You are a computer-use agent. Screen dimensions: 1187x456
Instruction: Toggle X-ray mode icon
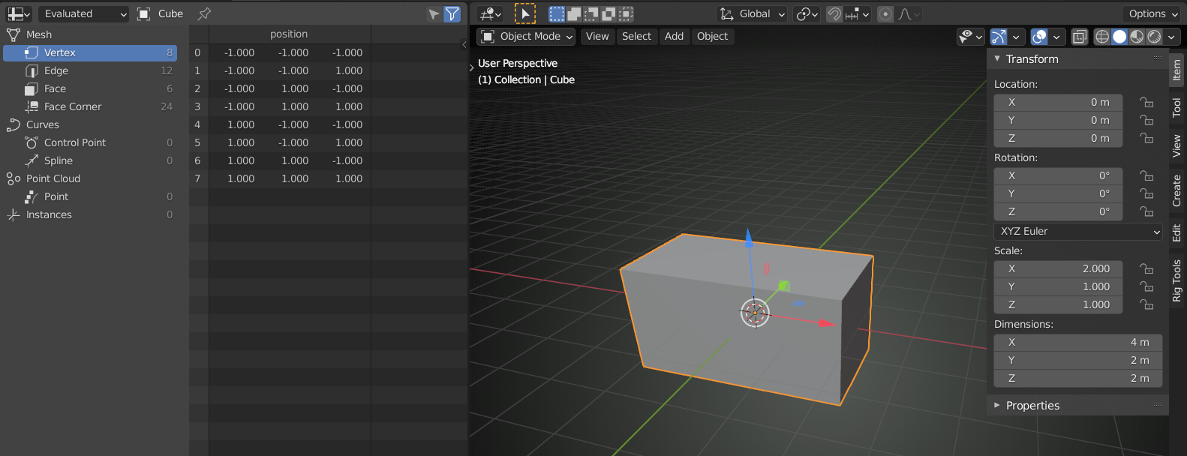tap(1079, 36)
